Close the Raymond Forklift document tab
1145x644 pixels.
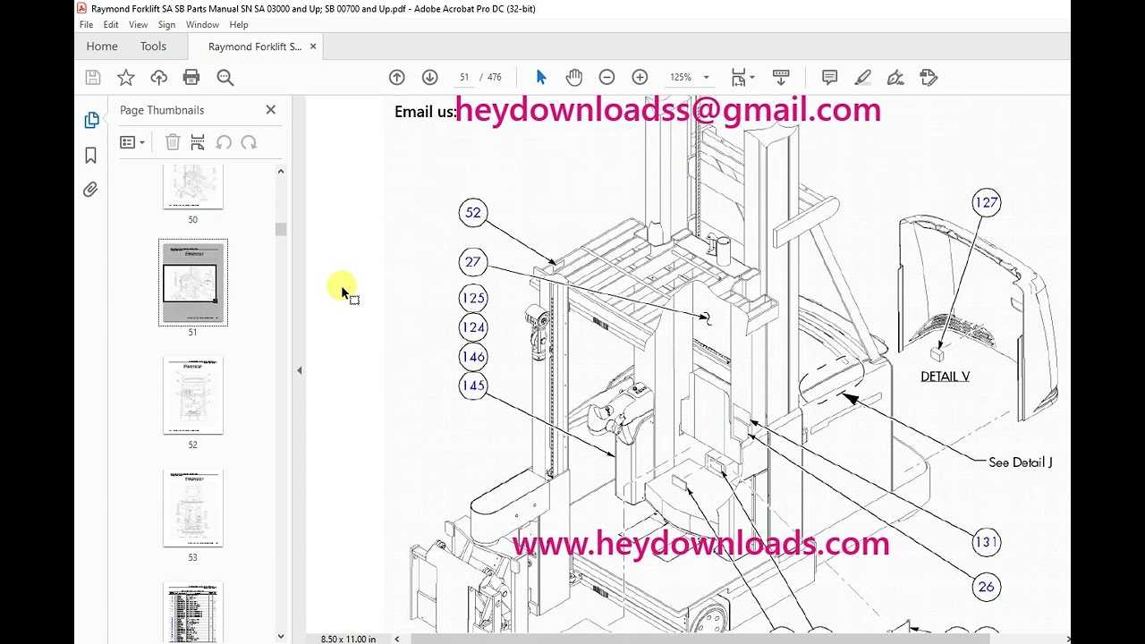[313, 47]
